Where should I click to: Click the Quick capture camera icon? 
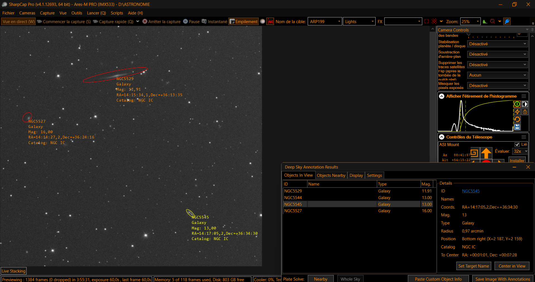[x=96, y=21]
